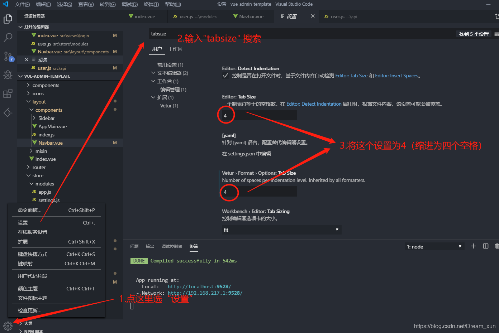Screen dimensions: 499x333
Task: Collapse 文本编辑器 (2) in settings tree
Action: [x=153, y=73]
